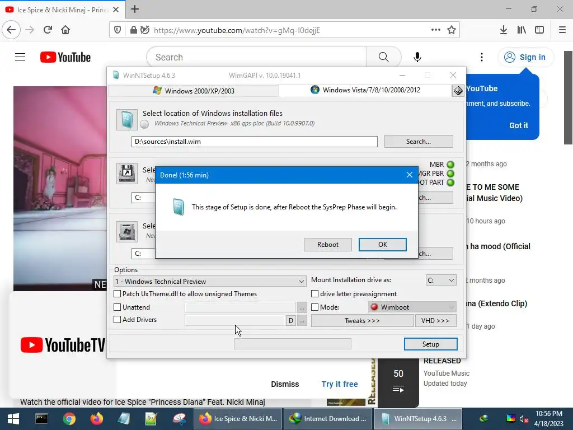Open the Tweaks >>> panel
Image resolution: width=573 pixels, height=430 pixels.
point(362,321)
